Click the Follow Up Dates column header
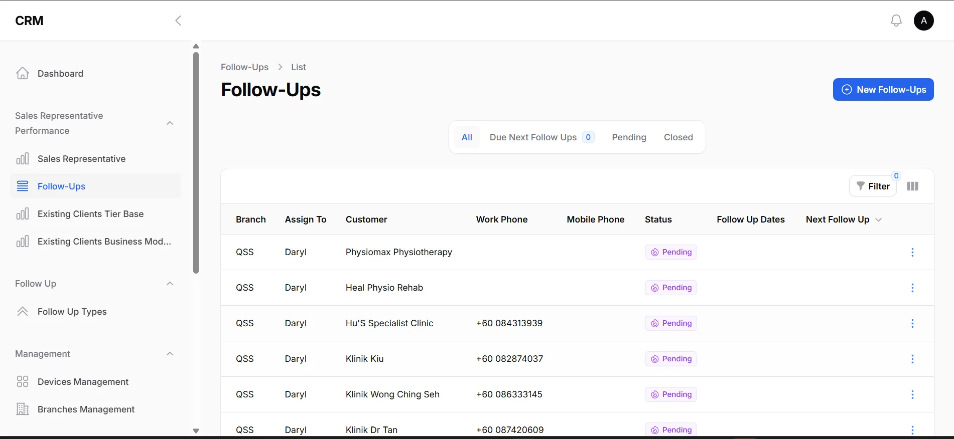The height and width of the screenshot is (439, 954). (x=751, y=220)
